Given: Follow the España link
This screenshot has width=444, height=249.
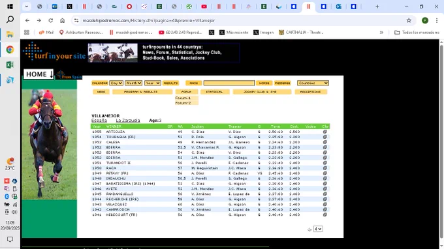Looking at the screenshot, I should [x=99, y=121].
